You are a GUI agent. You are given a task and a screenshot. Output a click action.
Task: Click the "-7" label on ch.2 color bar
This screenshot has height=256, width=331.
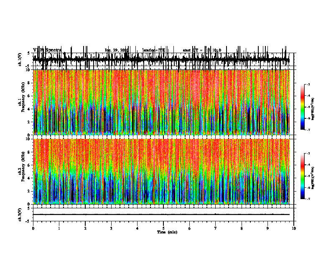pyautogui.click(x=308, y=199)
